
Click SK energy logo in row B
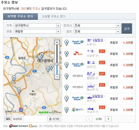(78, 53)
